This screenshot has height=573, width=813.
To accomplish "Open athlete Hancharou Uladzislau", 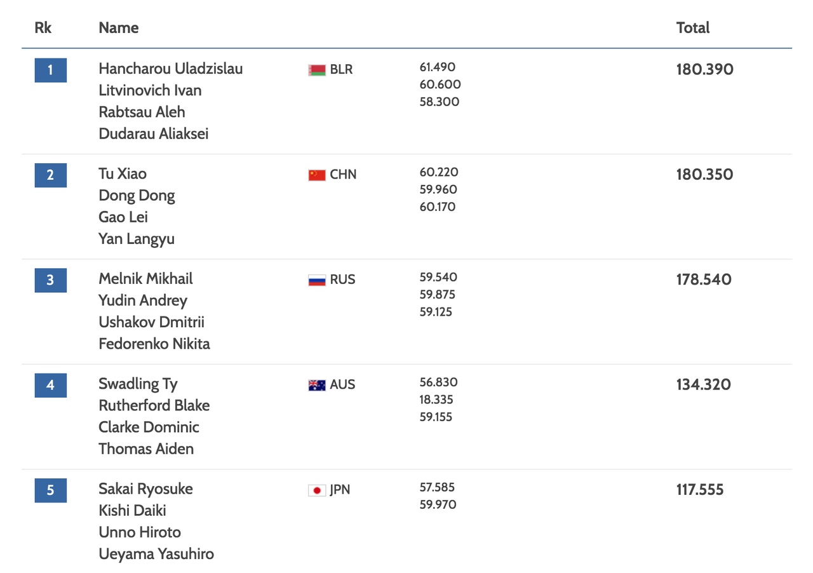I will pos(171,69).
